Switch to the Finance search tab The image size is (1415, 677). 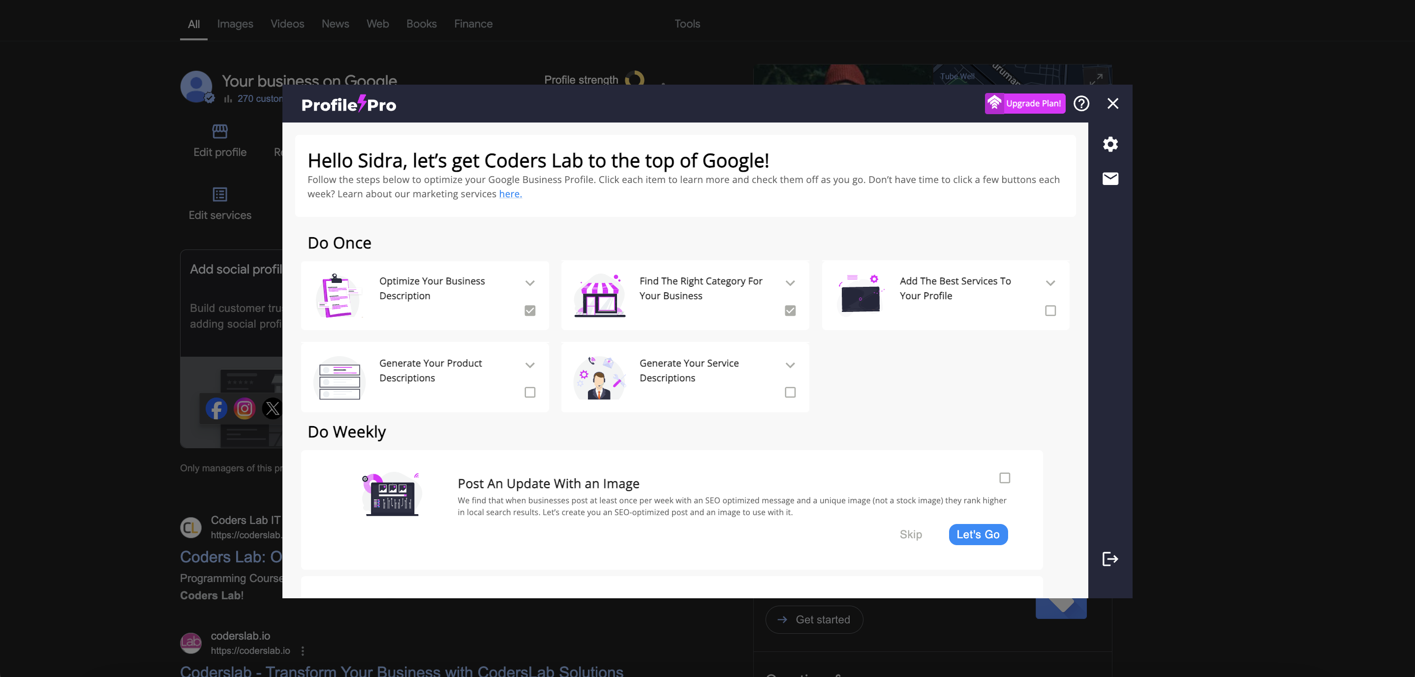coord(473,24)
